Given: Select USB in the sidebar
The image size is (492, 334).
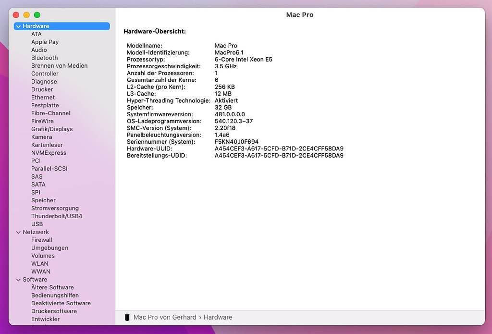Looking at the screenshot, I should [x=37, y=224].
